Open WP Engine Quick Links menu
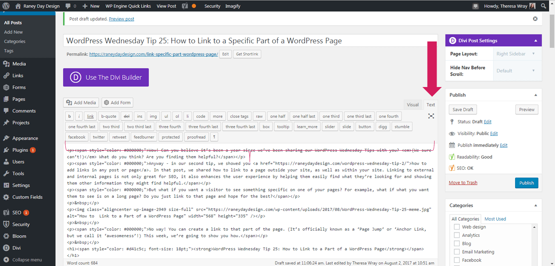 click(x=128, y=6)
